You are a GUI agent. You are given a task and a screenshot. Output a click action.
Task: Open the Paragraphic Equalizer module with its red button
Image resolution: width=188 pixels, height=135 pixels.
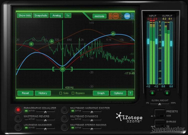pos(18,110)
